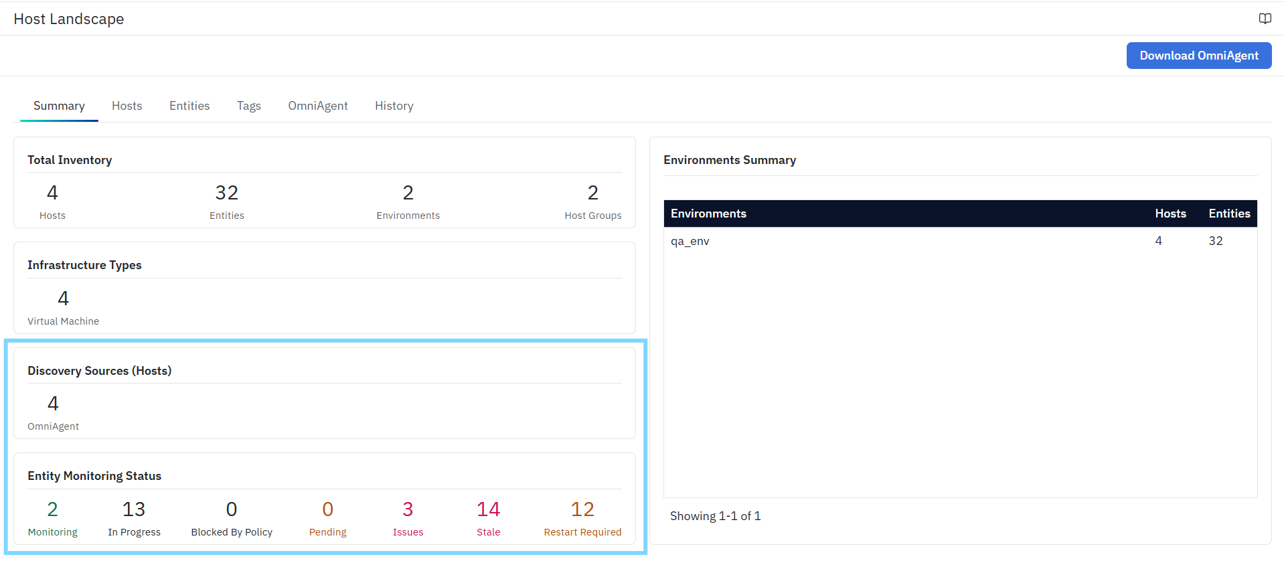The width and height of the screenshot is (1284, 579).
Task: View the History tab
Action: [x=394, y=106]
